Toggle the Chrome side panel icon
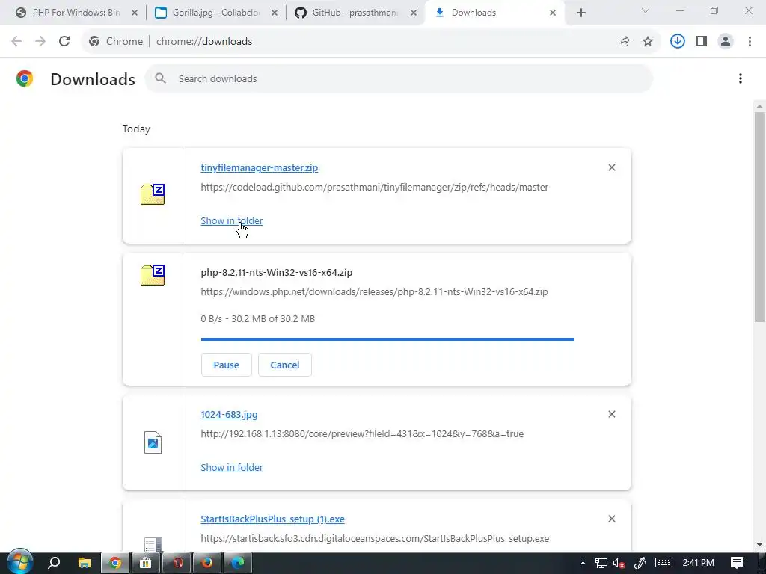 702,42
